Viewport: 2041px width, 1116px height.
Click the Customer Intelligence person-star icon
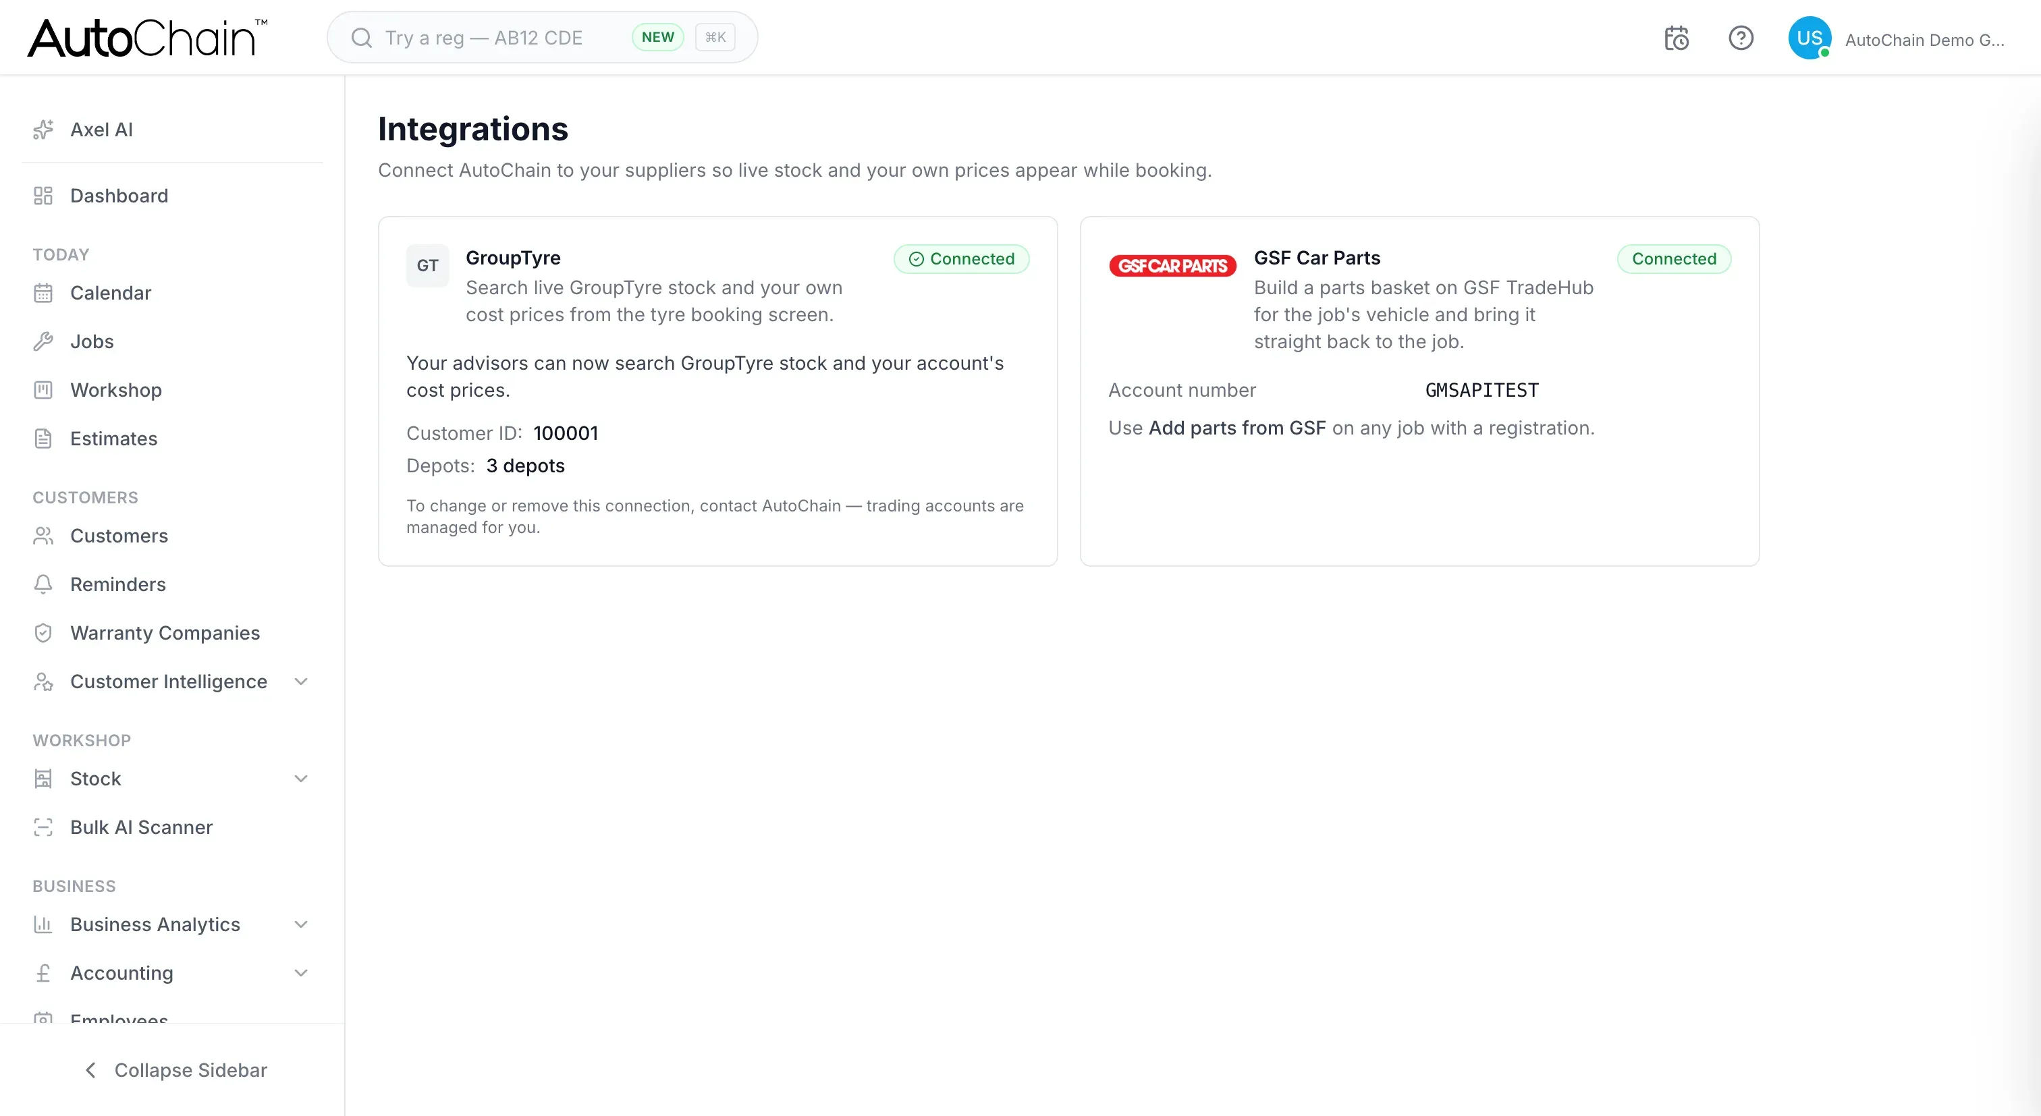43,682
